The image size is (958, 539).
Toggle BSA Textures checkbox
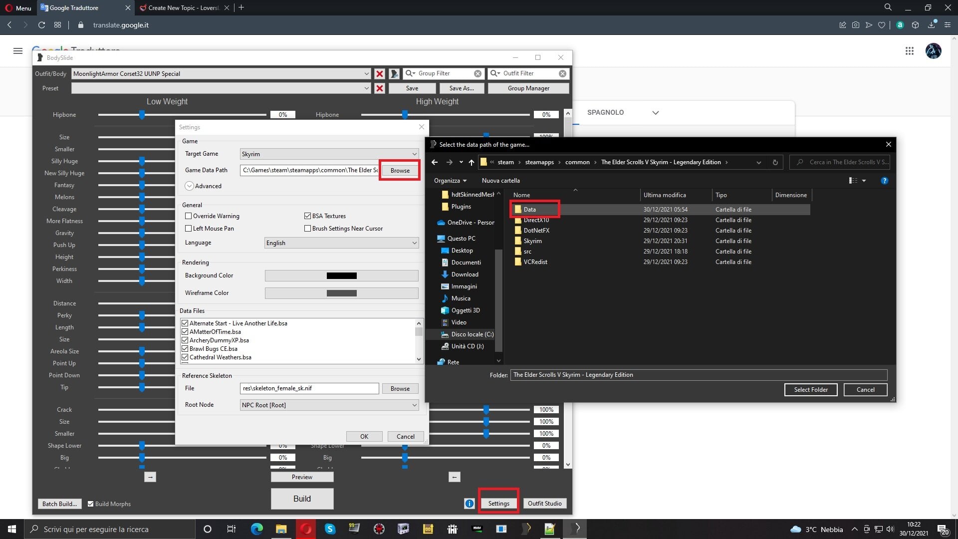click(307, 216)
